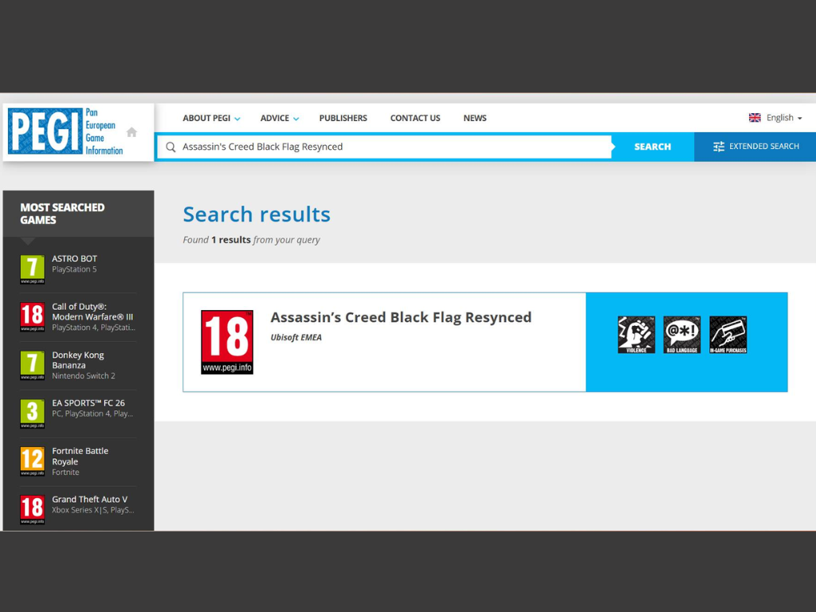This screenshot has height=612, width=816.
Task: Click the British flag language icon
Action: (x=755, y=117)
